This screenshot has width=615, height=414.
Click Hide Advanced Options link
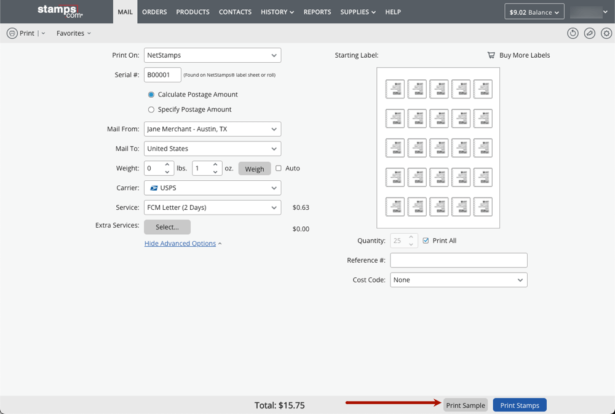(x=180, y=244)
